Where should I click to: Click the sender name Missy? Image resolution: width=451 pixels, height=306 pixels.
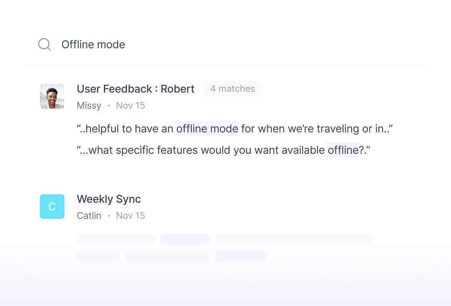coord(89,105)
